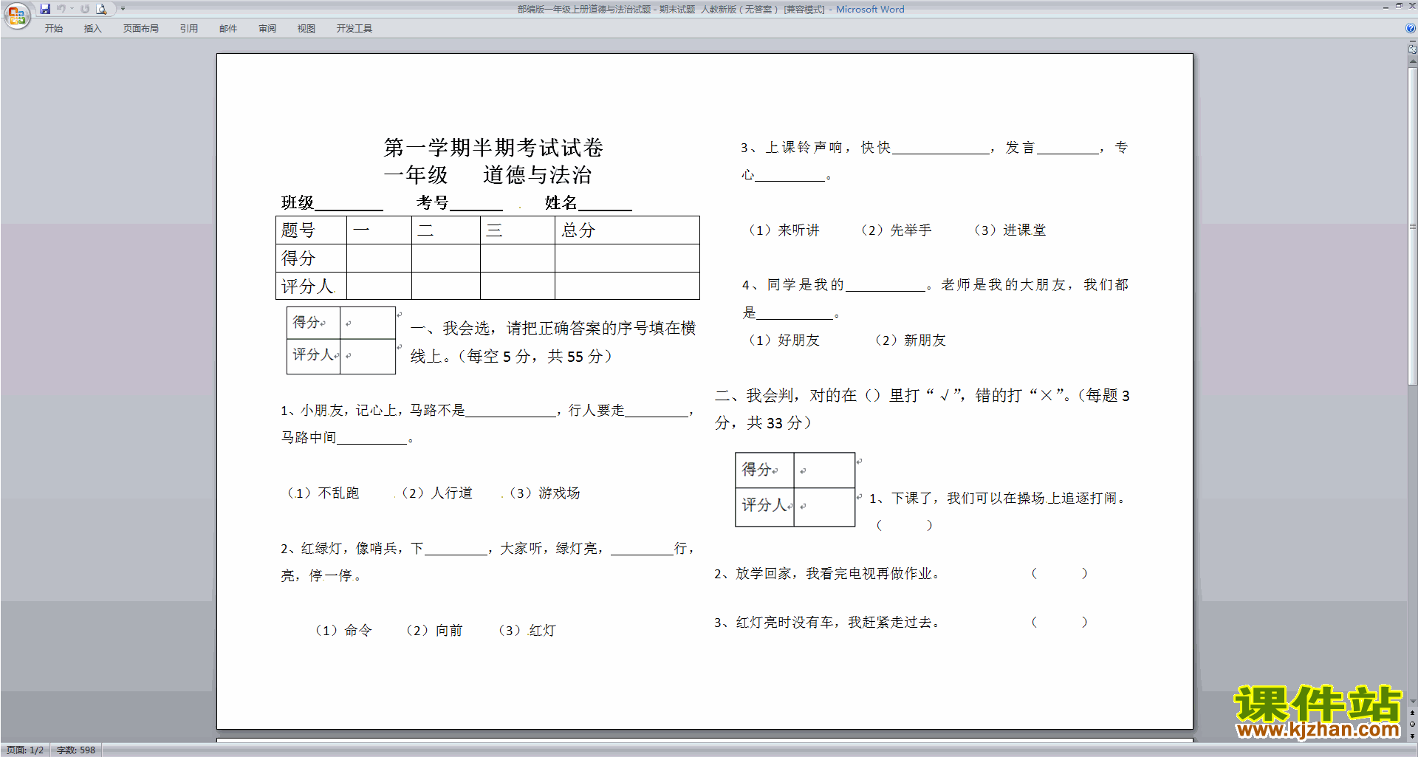1418x757 pixels.
Task: Click the 页面: 1/2 status indicator
Action: coord(25,750)
